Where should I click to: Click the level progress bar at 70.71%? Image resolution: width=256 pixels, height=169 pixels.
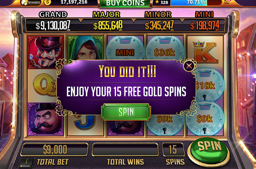[196, 2]
